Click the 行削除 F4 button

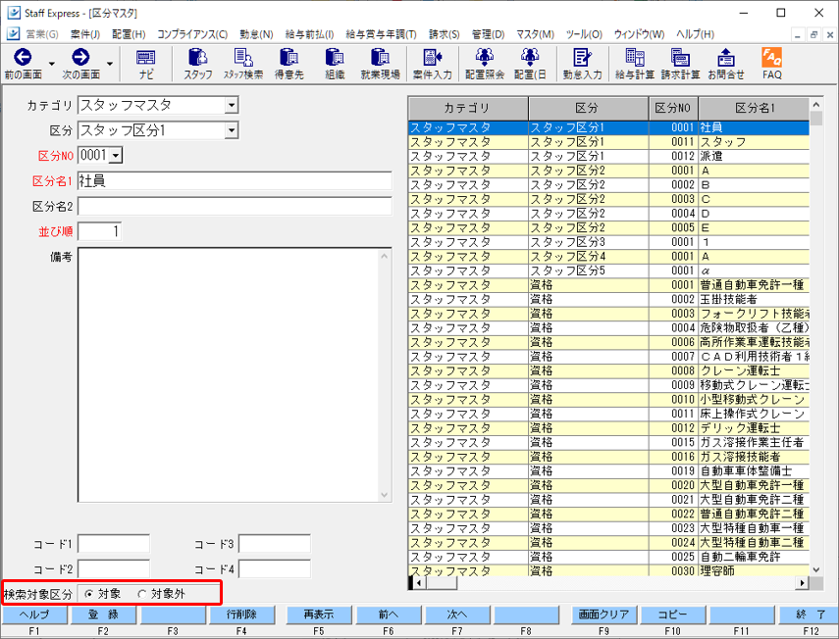point(241,614)
